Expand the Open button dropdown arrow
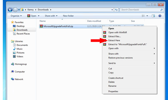The image size is (168, 100). [x=39, y=16]
